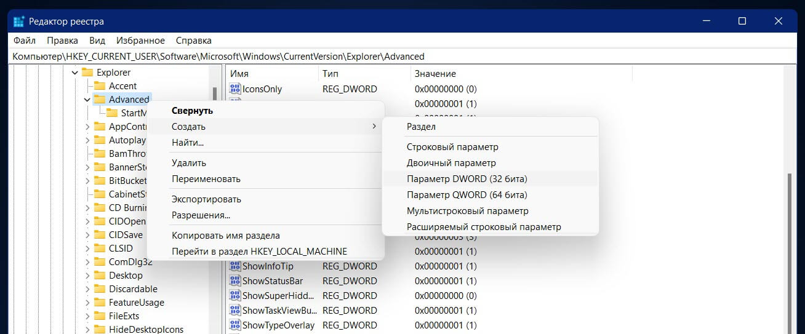Select the ShowInfoTip value name
The image size is (805, 334).
point(268,266)
